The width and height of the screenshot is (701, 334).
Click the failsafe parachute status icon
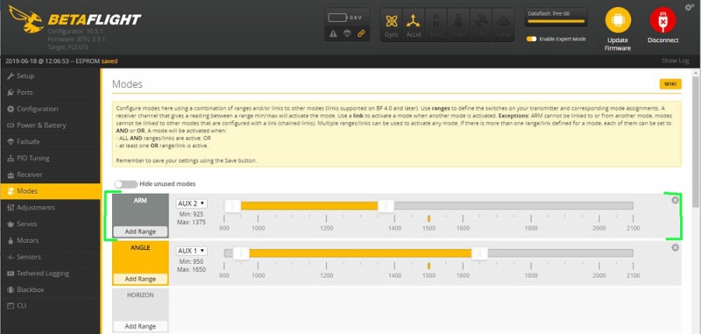coord(347,33)
